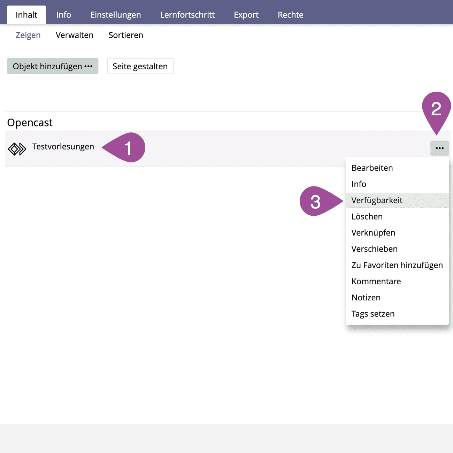Image resolution: width=453 pixels, height=453 pixels.
Task: Choose Löschen from the actions menu
Action: point(367,217)
